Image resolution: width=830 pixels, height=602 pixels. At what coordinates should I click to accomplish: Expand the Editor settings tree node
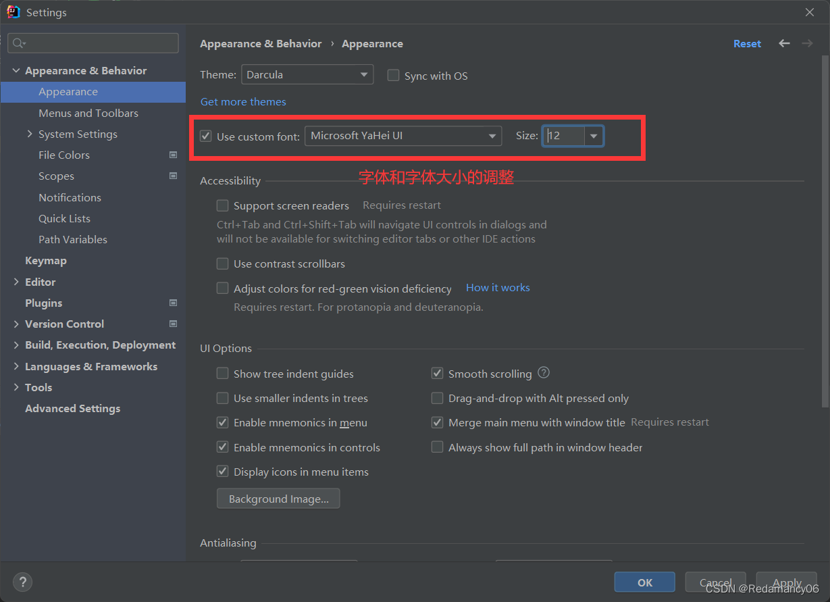coord(16,282)
